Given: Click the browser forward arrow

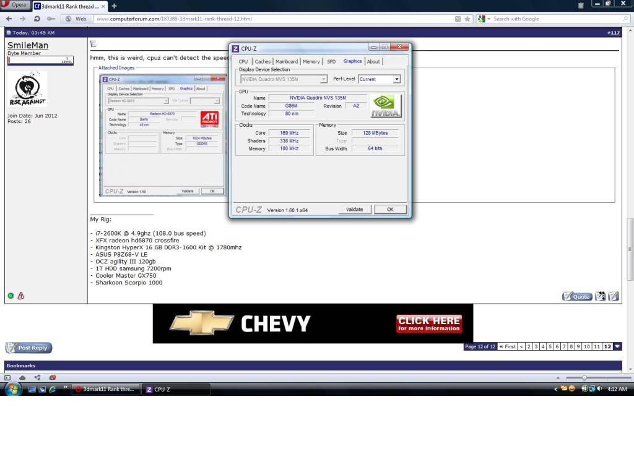Looking at the screenshot, I should tap(23, 19).
